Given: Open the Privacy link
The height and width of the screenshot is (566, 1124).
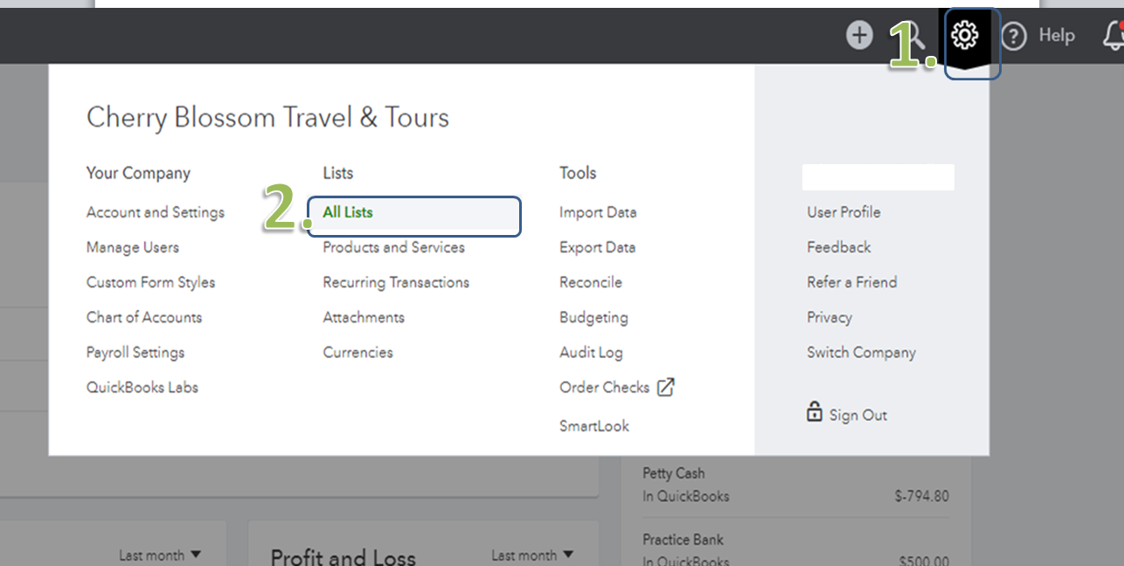Looking at the screenshot, I should [829, 317].
